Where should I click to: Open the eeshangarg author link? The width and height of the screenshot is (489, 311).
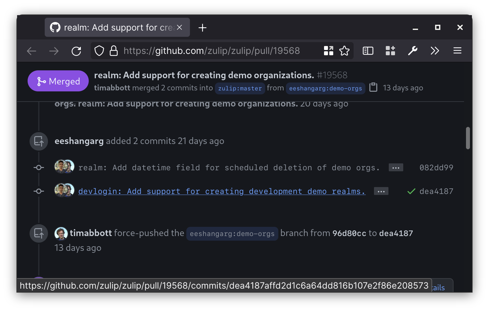pyautogui.click(x=79, y=141)
